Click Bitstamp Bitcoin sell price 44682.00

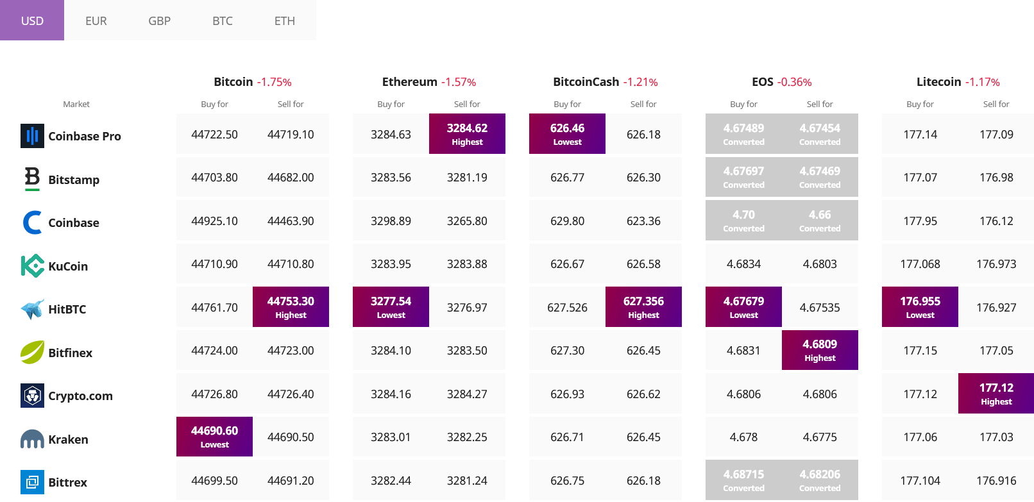(291, 178)
